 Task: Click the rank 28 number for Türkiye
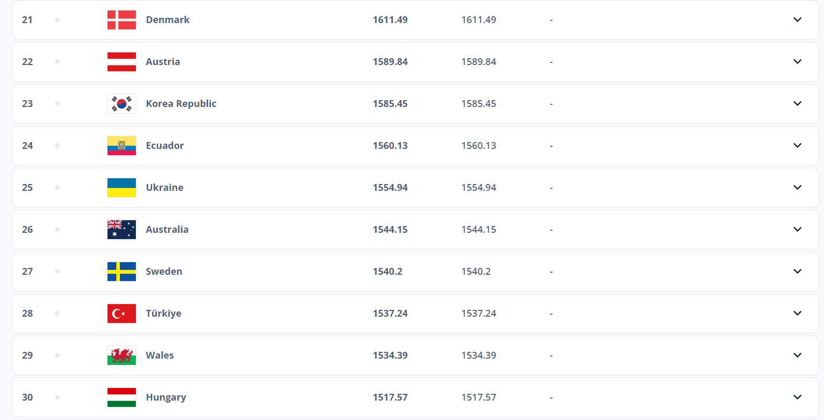tap(27, 314)
